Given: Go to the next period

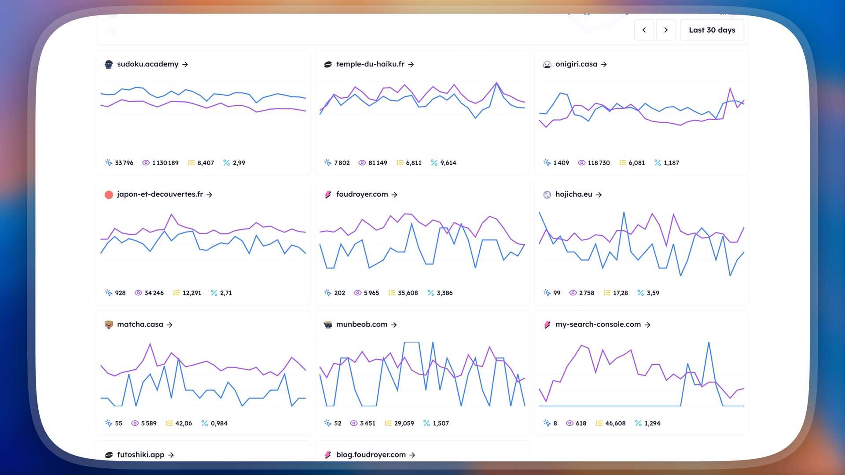Looking at the screenshot, I should (x=666, y=30).
